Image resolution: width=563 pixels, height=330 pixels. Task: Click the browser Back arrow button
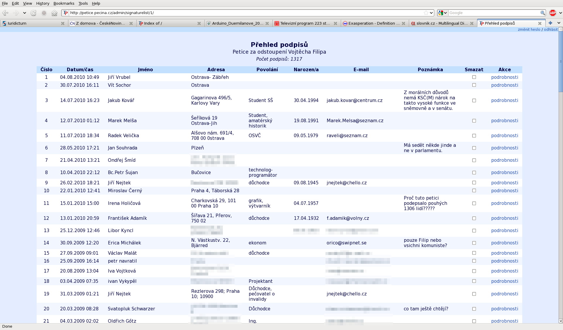[5, 13]
